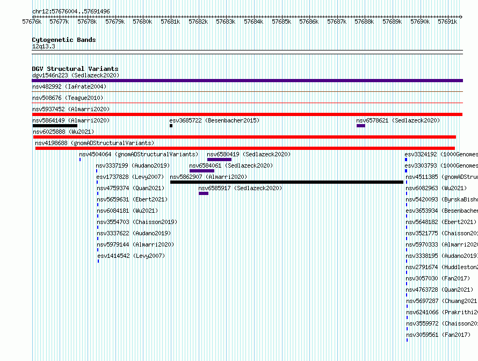This screenshot has height=361, width=478.
Task: Open nsv3554703 (Chaisson2019) label
Action: pos(137,222)
